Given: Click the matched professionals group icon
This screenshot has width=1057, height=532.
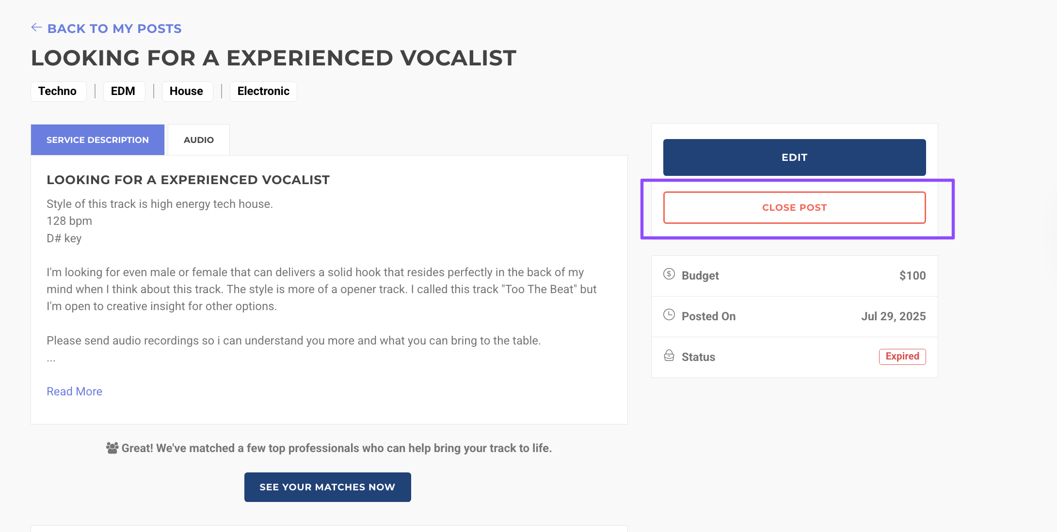Looking at the screenshot, I should pyautogui.click(x=112, y=448).
